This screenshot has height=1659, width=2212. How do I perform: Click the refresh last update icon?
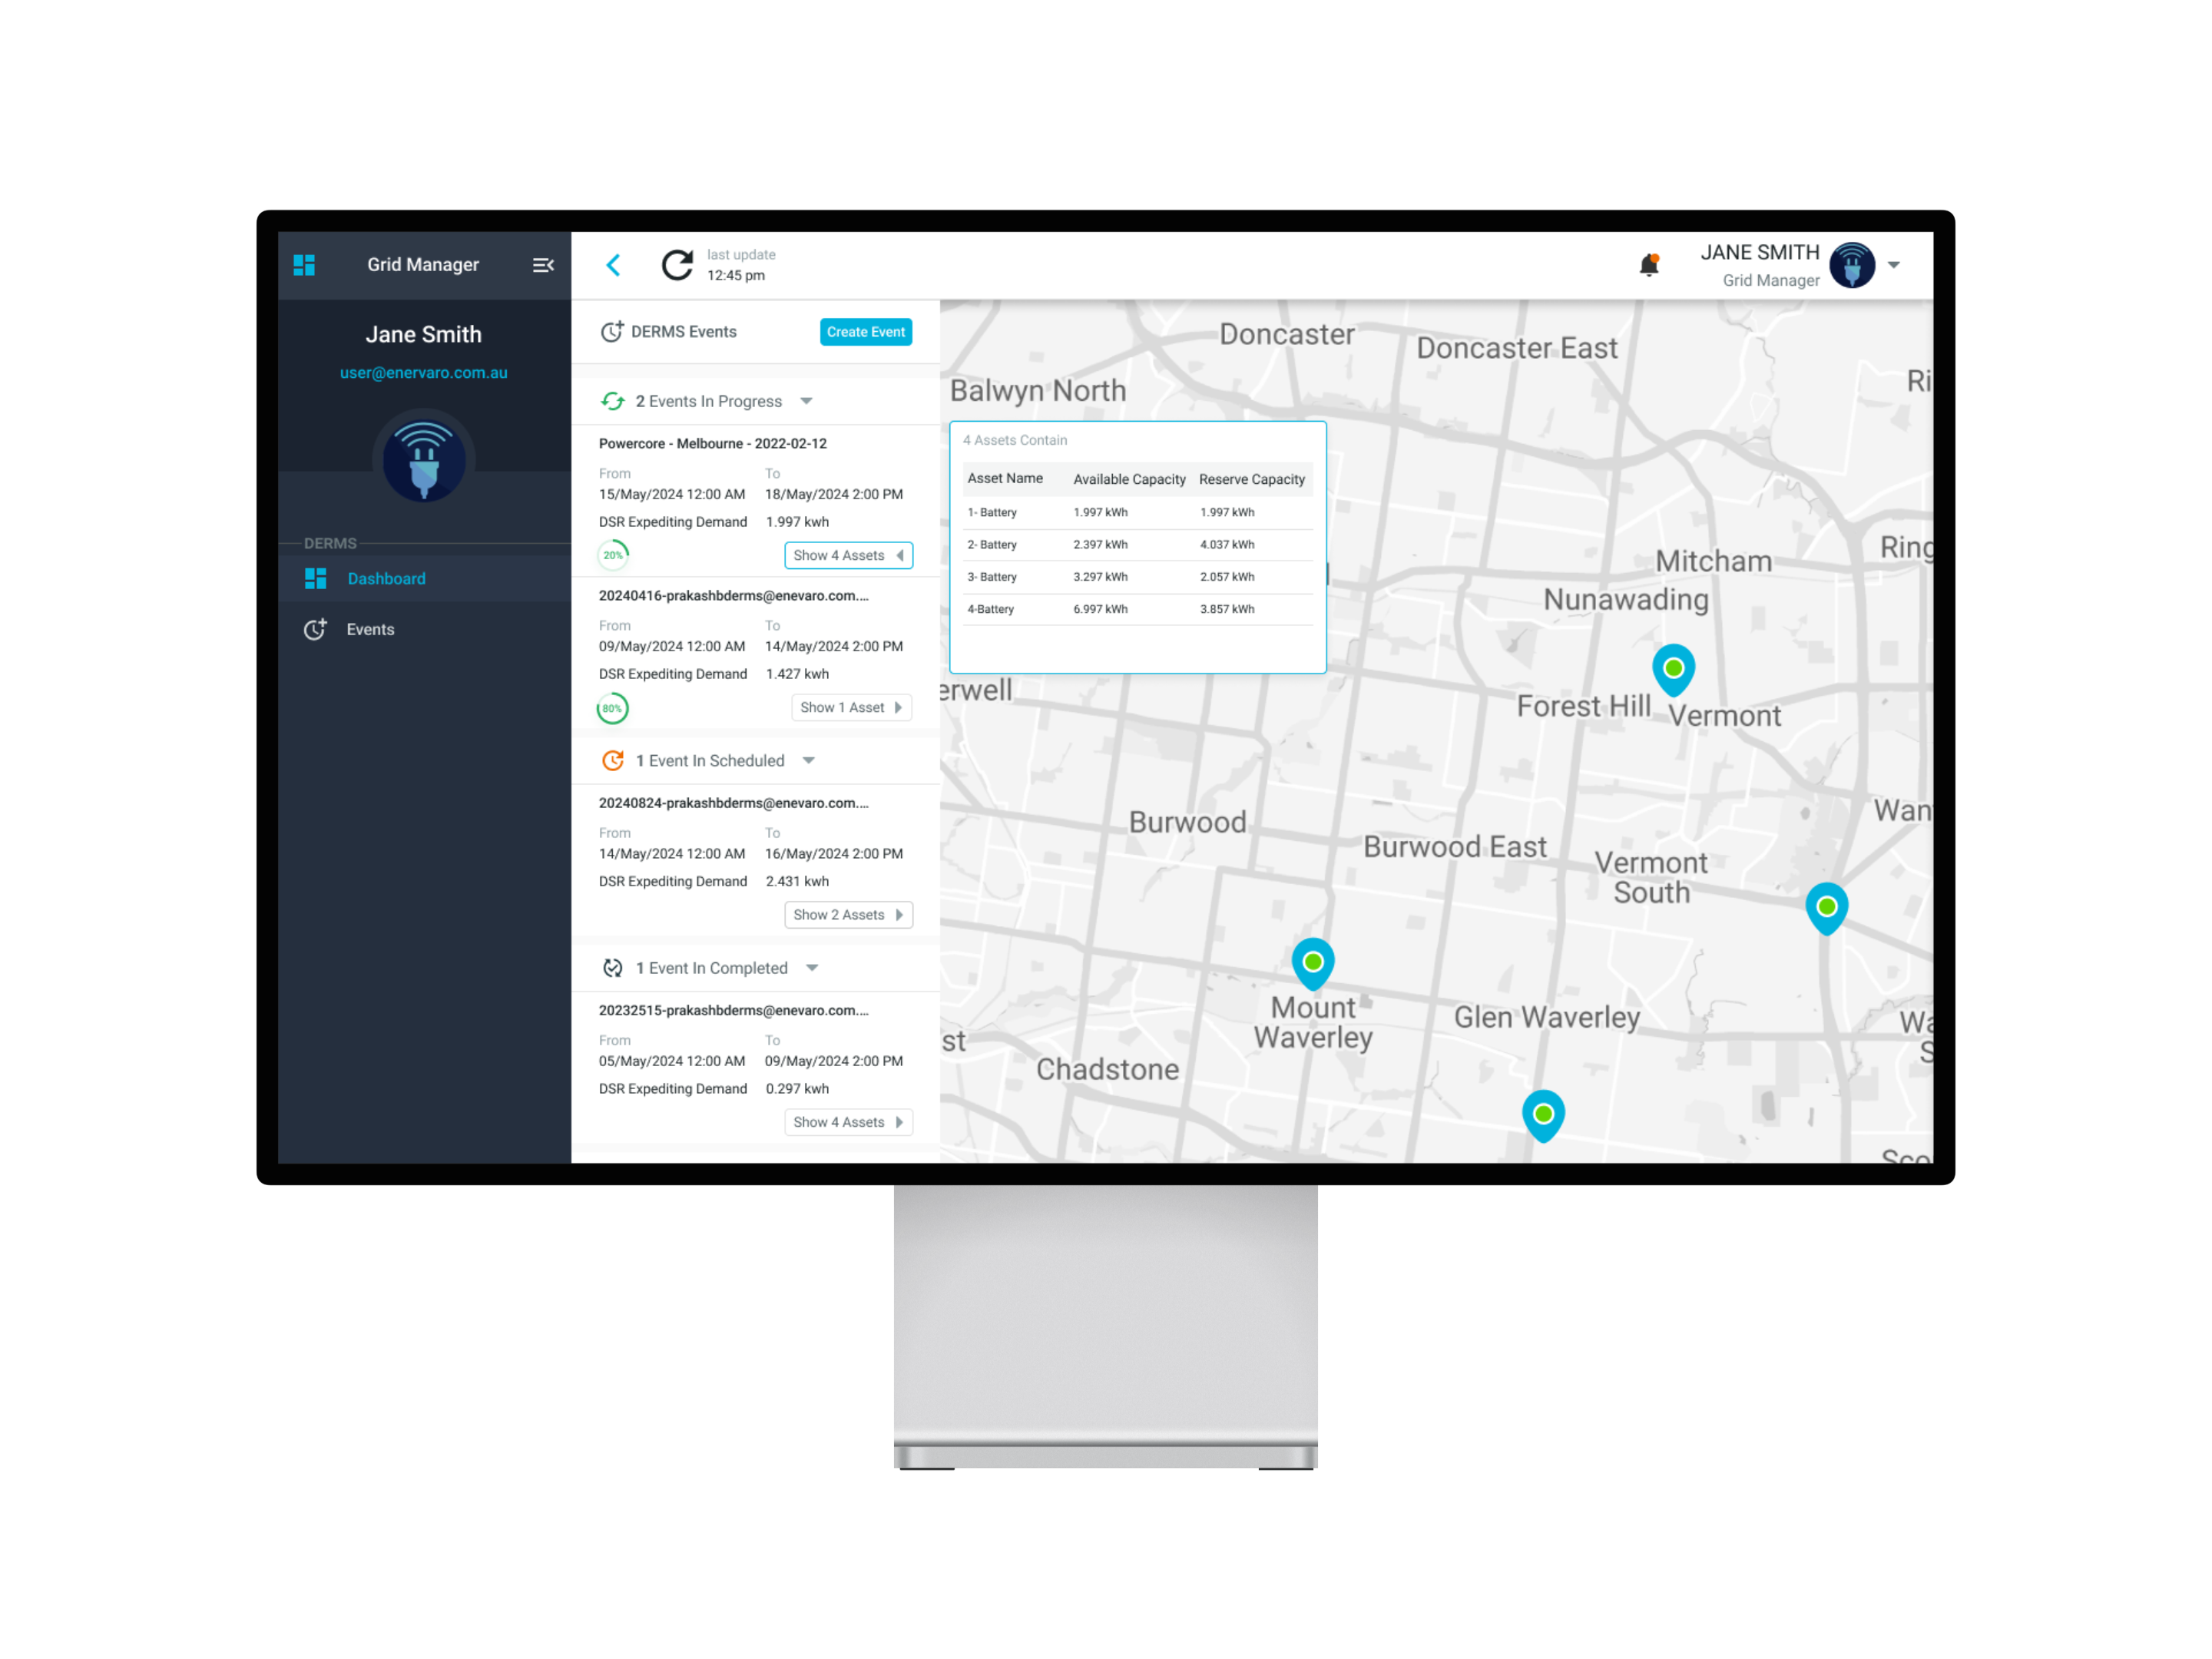[x=677, y=265]
